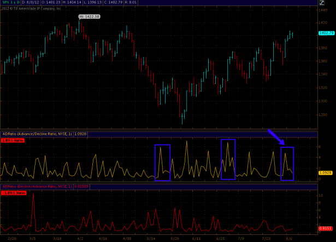Open the drawing tools icon at top right
This screenshot has width=336, height=242.
(x=322, y=3)
